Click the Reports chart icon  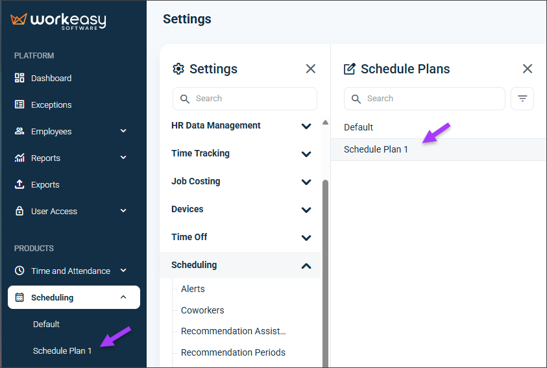point(19,158)
